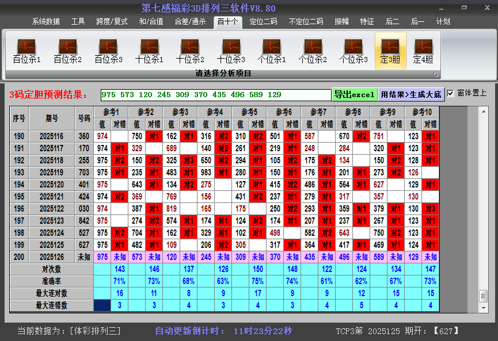Select the 十位杀2 analysis icon

pyautogui.click(x=190, y=51)
